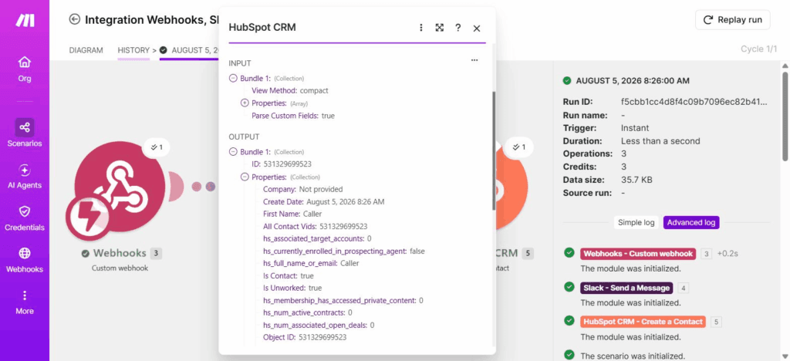Click module number 4 badge in the log
The height and width of the screenshot is (361, 790).
(684, 288)
